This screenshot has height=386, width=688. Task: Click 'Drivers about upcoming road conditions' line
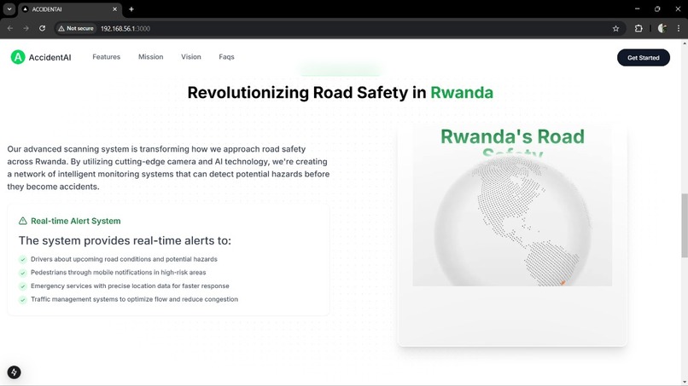click(x=124, y=259)
